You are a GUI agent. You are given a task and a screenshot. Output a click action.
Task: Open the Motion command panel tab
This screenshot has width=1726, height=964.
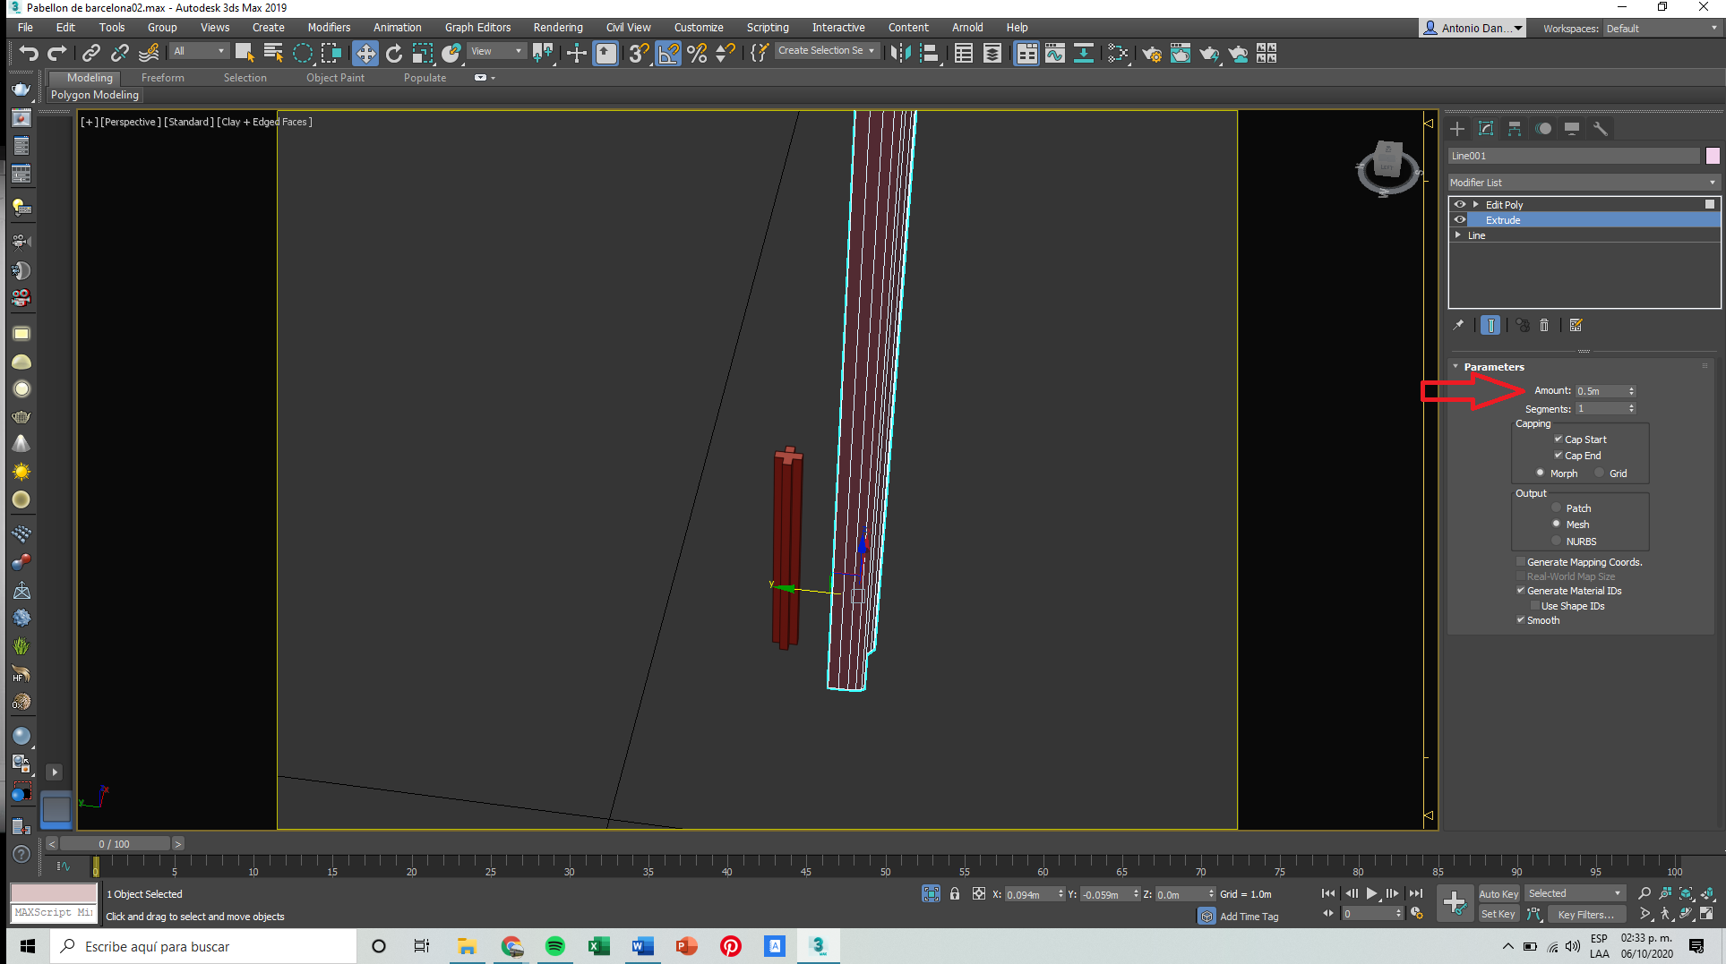click(1543, 129)
